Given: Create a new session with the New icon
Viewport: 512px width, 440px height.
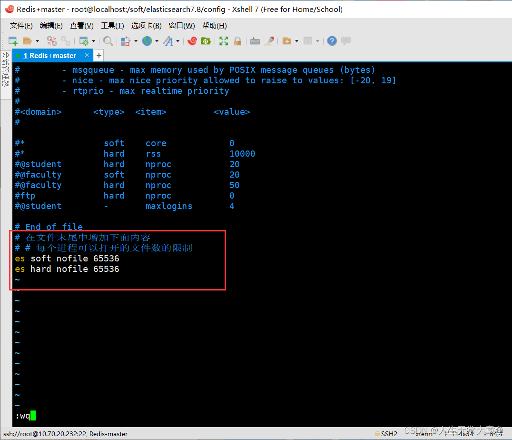Looking at the screenshot, I should (13, 41).
